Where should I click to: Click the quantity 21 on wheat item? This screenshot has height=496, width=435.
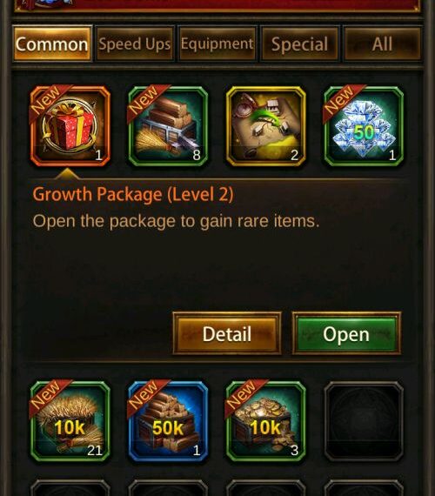(x=95, y=451)
